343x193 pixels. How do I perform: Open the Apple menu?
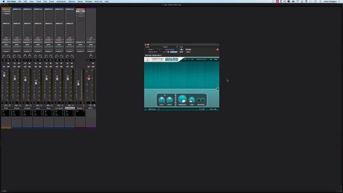pos(4,1)
